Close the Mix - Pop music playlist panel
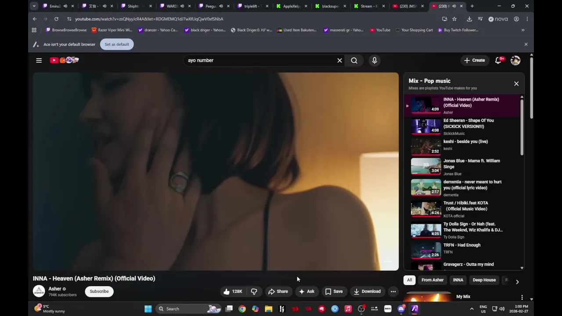 coord(516,83)
